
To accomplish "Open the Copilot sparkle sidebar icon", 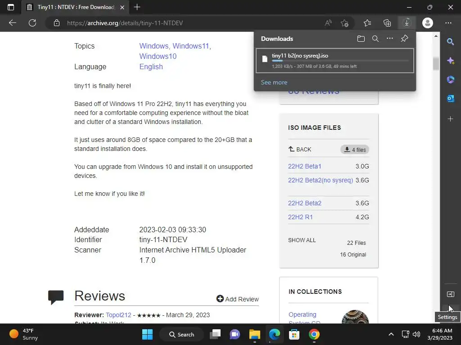I will point(450,61).
